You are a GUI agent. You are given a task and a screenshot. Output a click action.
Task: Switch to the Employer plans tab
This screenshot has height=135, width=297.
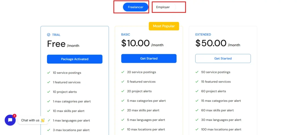(x=163, y=7)
